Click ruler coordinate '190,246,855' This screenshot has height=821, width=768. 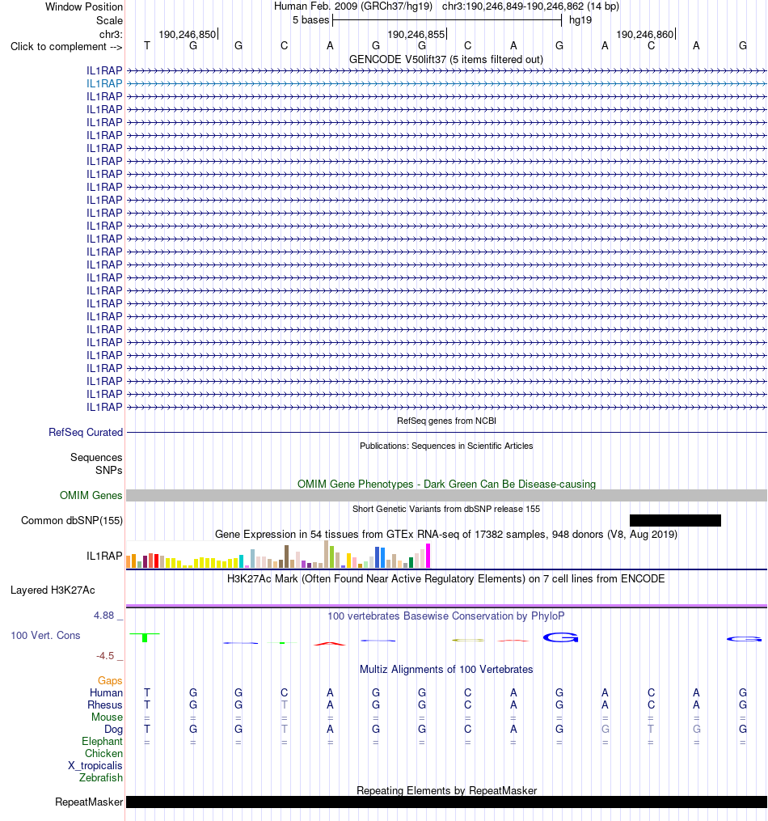point(416,34)
